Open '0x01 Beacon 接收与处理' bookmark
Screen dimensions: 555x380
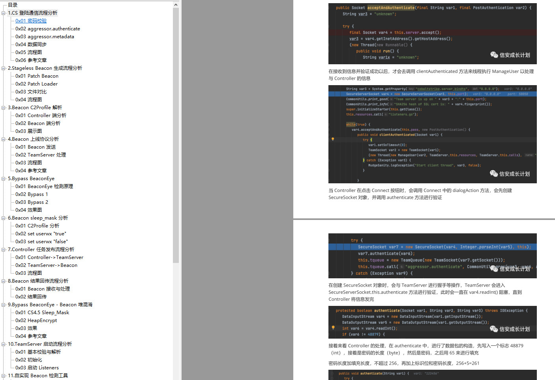point(43,289)
